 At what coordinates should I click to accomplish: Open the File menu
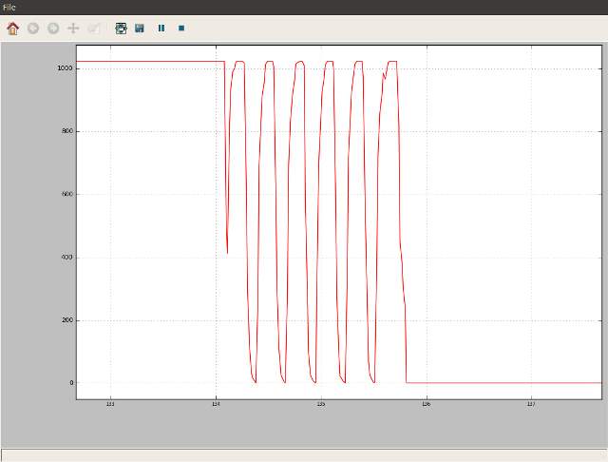pyautogui.click(x=9, y=8)
